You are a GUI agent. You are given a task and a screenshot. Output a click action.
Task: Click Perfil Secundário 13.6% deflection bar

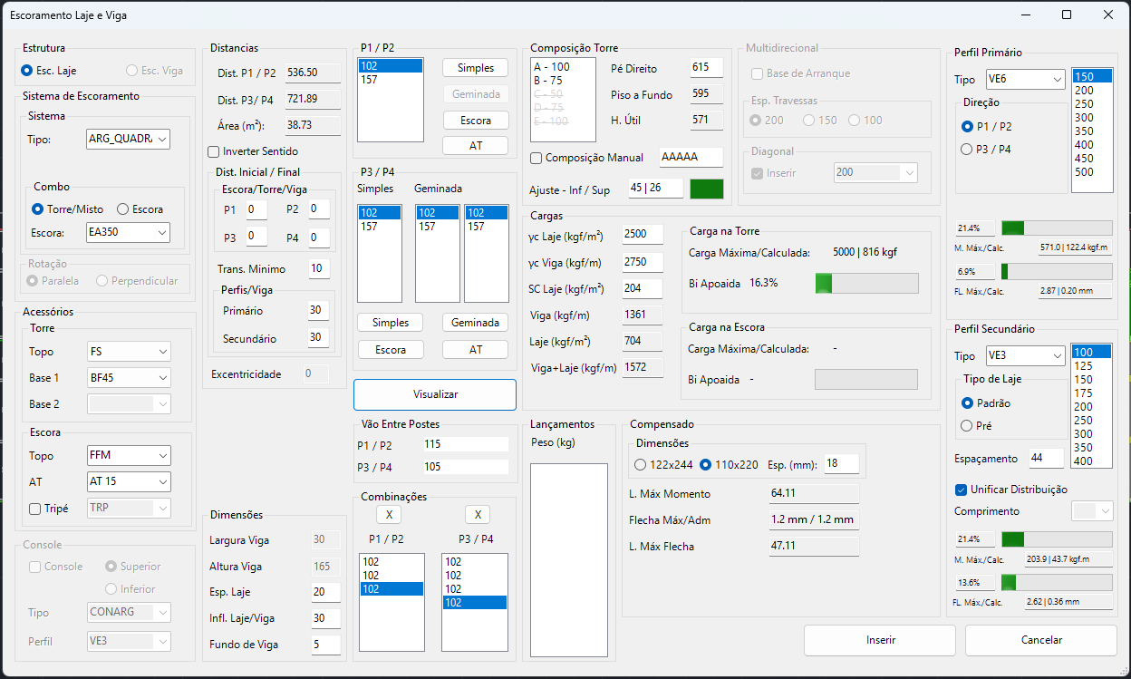[1057, 582]
